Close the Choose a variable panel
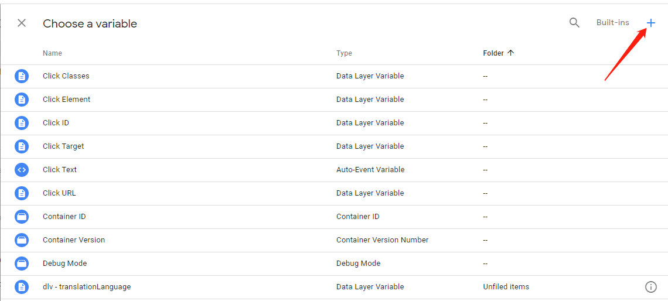668x301 pixels. click(21, 23)
